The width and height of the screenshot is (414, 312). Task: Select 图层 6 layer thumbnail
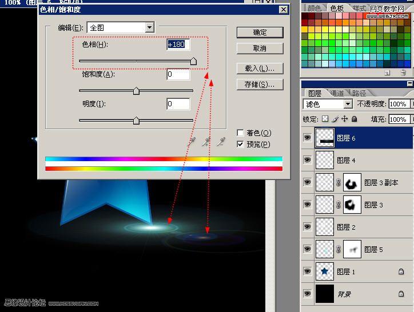pyautogui.click(x=324, y=138)
